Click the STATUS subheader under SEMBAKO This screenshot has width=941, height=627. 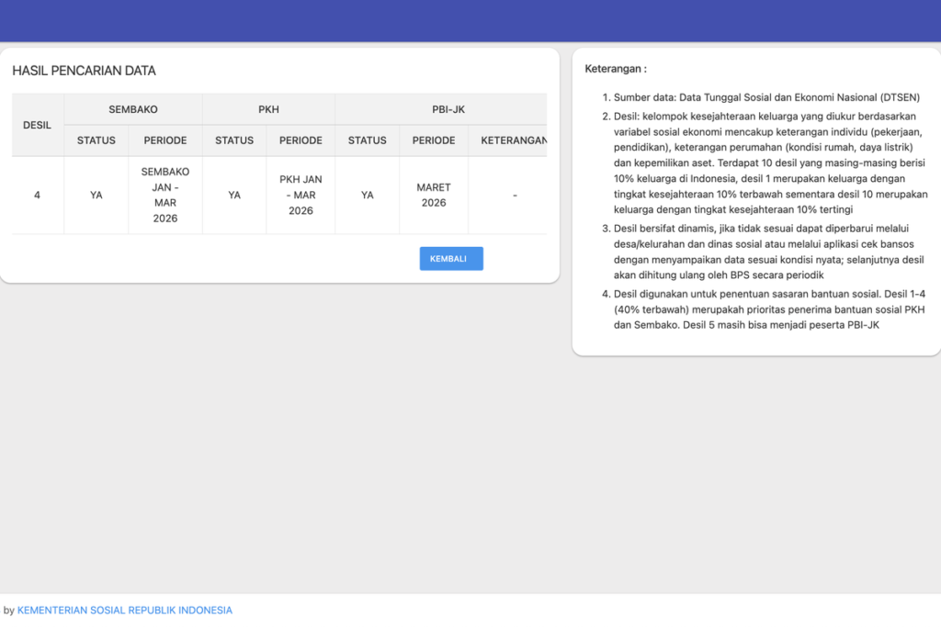pyautogui.click(x=96, y=140)
